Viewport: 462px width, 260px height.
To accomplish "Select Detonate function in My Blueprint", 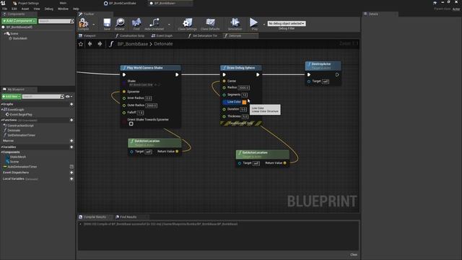I will [x=14, y=130].
